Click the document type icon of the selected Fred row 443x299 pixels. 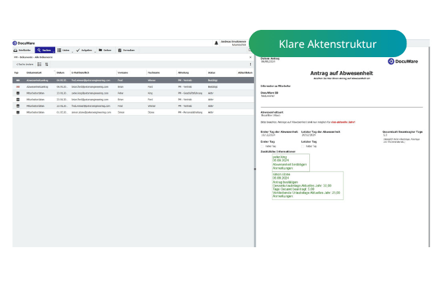pos(18,80)
